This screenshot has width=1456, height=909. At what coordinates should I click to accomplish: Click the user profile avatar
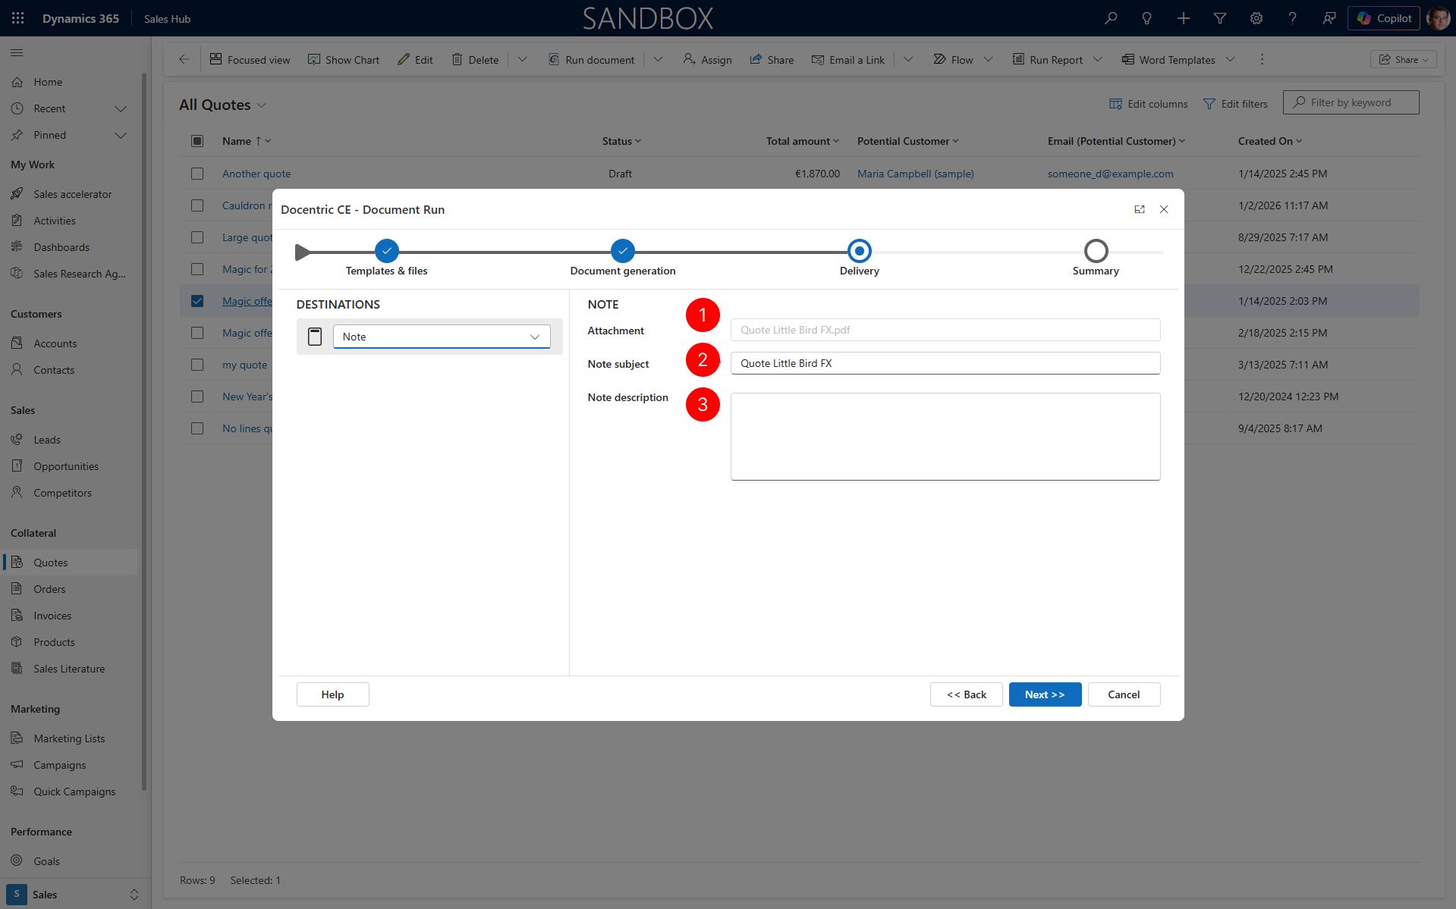[x=1439, y=18]
